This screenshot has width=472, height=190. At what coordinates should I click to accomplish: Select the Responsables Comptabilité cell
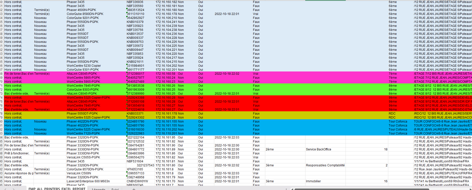click(325, 165)
